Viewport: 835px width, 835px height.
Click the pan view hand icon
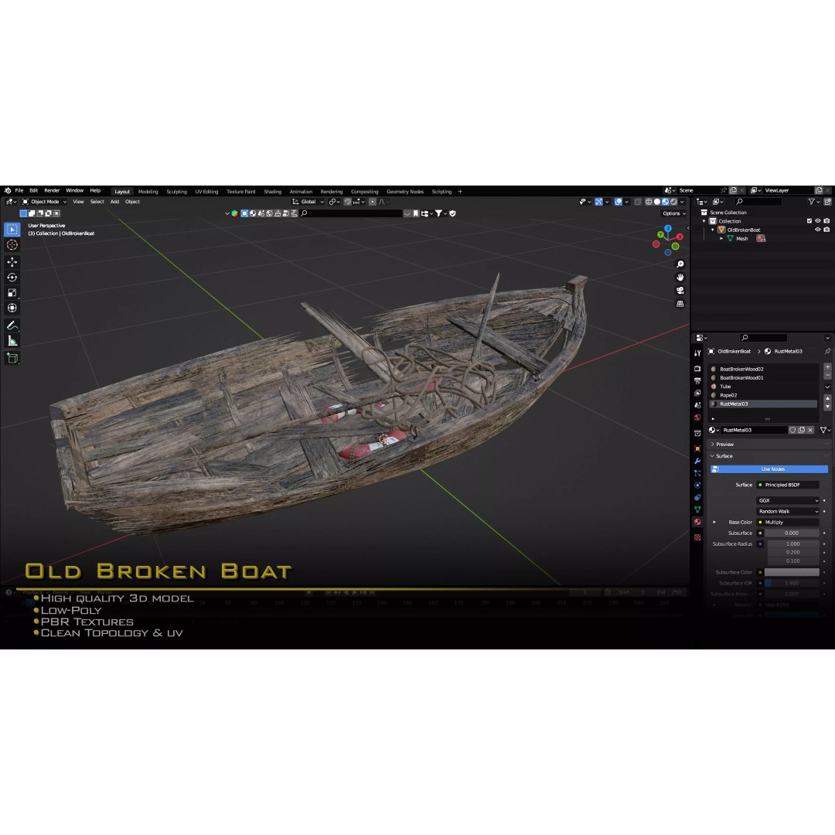coord(680,278)
